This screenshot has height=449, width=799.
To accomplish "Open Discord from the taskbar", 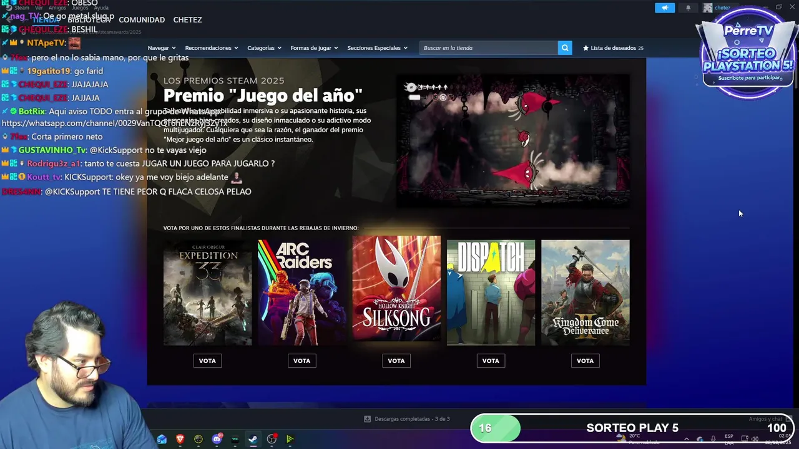I will [217, 439].
